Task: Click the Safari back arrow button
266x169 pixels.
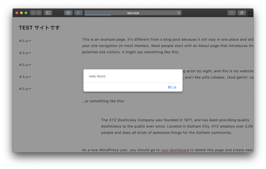Action: 33,13
